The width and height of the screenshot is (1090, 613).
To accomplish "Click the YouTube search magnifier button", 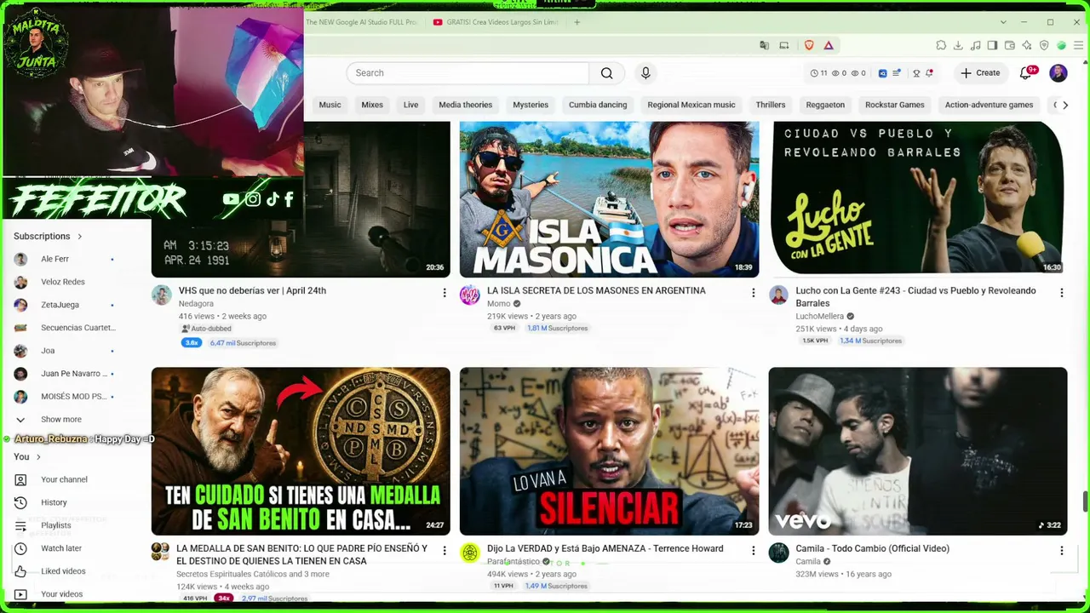I will point(606,73).
